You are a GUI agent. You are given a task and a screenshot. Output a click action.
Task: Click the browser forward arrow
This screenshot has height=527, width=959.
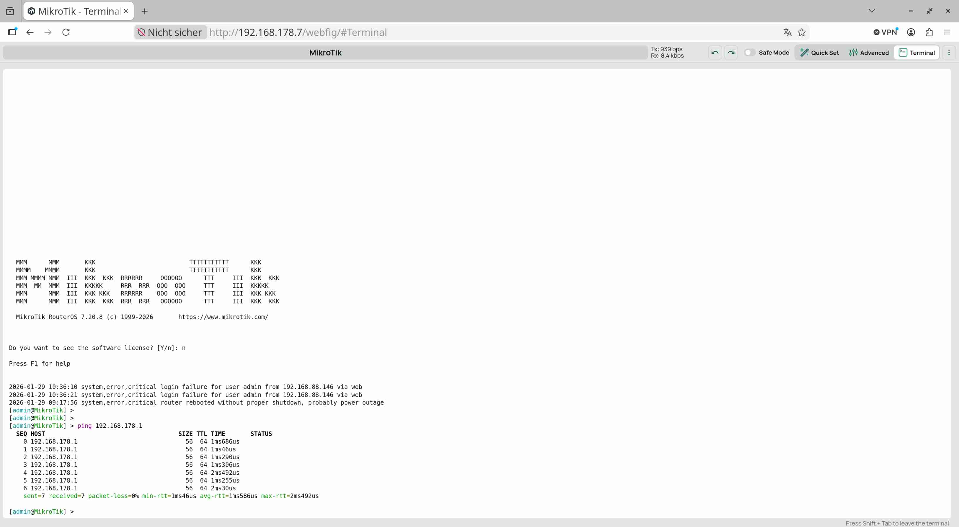pyautogui.click(x=48, y=32)
